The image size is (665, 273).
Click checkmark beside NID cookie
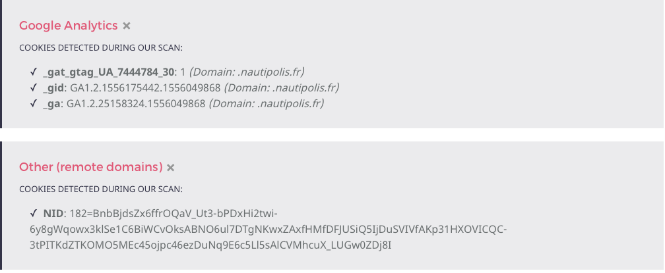(x=34, y=213)
